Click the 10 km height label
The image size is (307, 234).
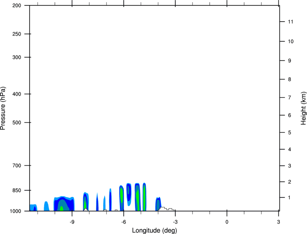pos(291,41)
